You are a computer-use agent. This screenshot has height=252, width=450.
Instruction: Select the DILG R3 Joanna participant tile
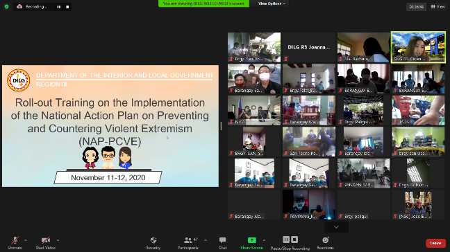tap(309, 47)
